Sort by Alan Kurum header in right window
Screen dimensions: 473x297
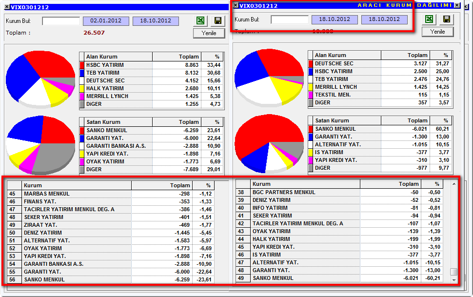[x=347, y=55]
